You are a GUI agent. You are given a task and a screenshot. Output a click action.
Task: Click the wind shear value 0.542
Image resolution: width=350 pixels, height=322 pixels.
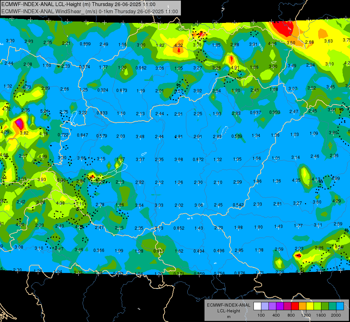click(x=238, y=205)
